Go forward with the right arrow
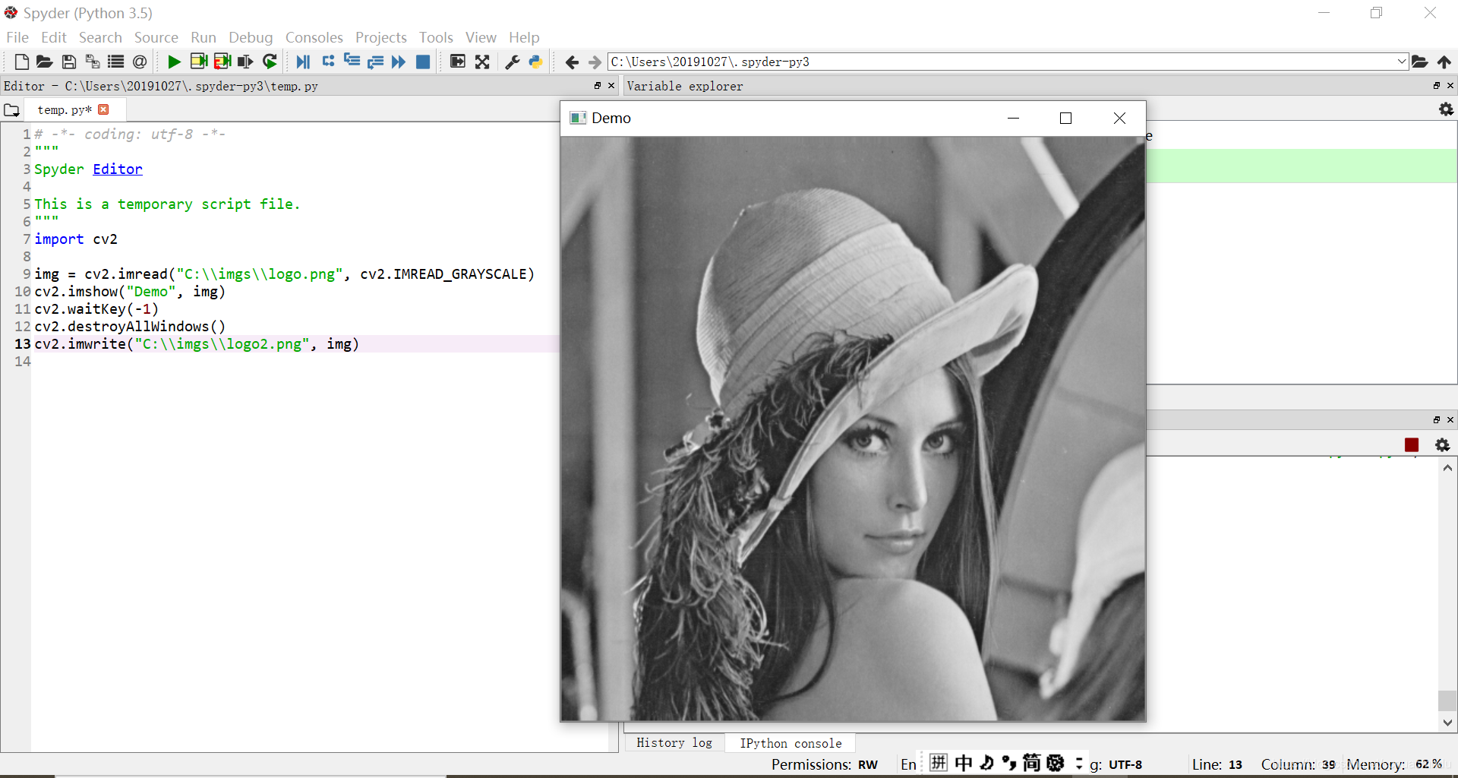The image size is (1458, 778). pos(595,62)
